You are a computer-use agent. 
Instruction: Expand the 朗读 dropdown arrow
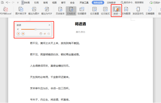tap(119, 14)
